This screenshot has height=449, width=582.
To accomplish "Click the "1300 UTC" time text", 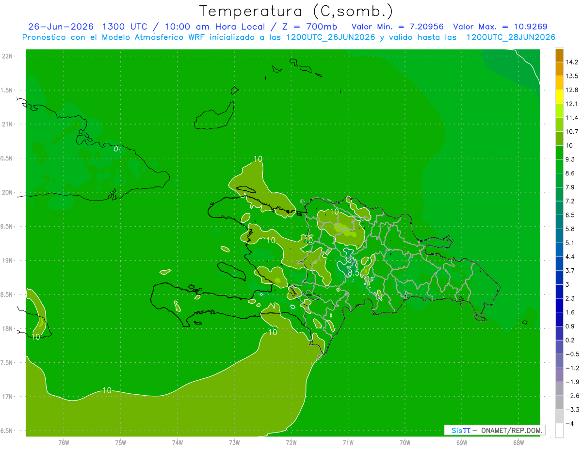I will (125, 27).
